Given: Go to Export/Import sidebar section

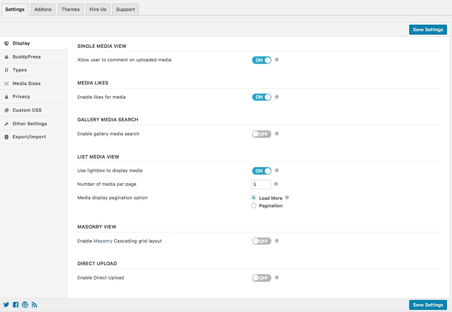Looking at the screenshot, I should [x=29, y=137].
